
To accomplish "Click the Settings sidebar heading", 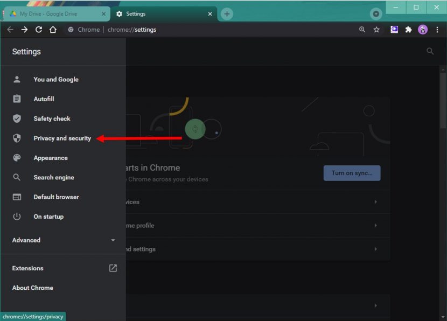I will coord(26,52).
